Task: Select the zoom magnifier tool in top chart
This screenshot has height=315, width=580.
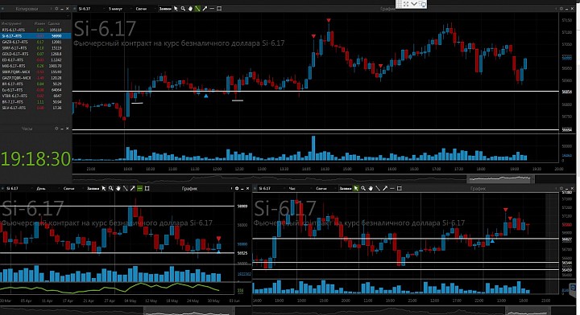Action: coord(183,9)
